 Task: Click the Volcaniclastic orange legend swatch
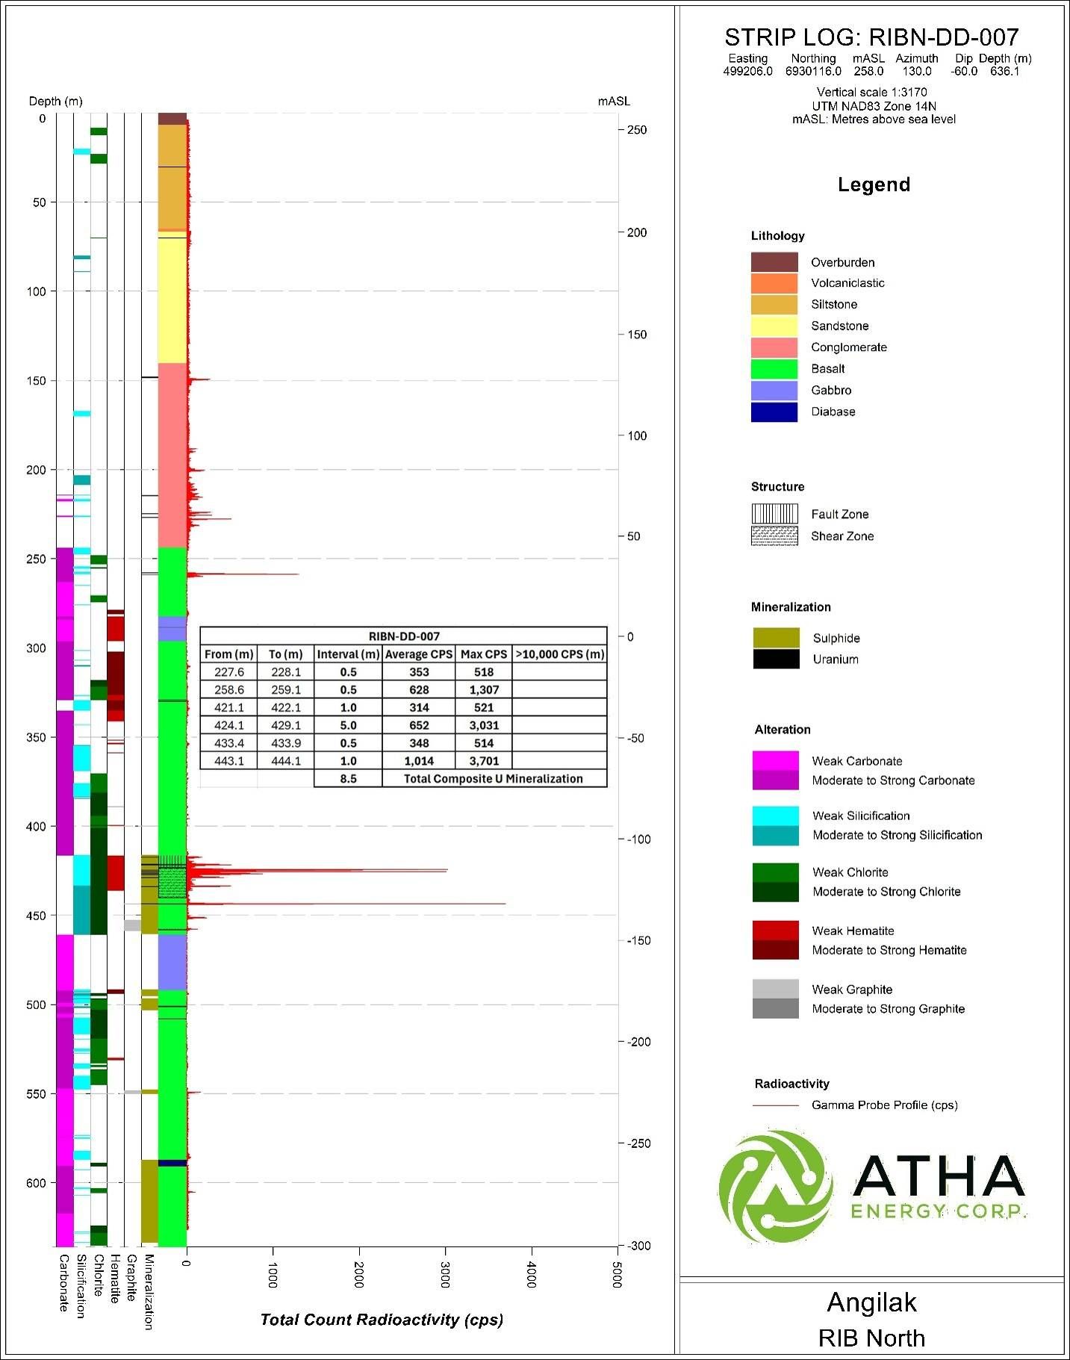(774, 284)
